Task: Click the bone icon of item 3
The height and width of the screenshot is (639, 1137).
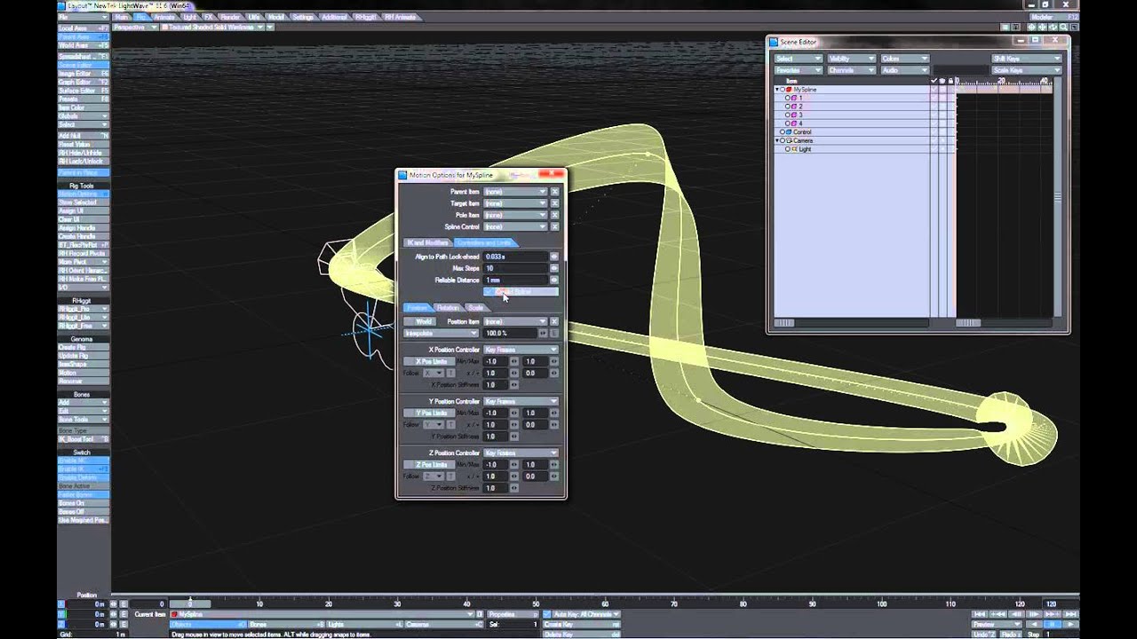Action: [x=794, y=114]
